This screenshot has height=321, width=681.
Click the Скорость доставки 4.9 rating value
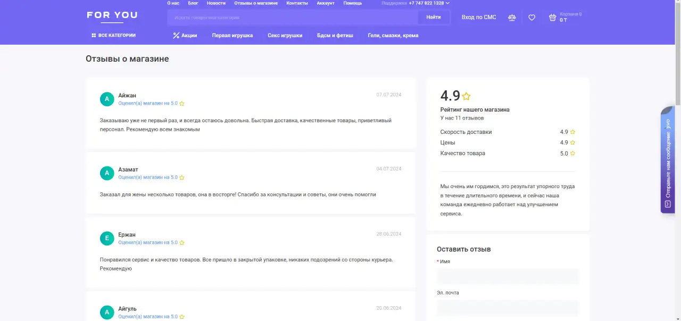point(563,132)
